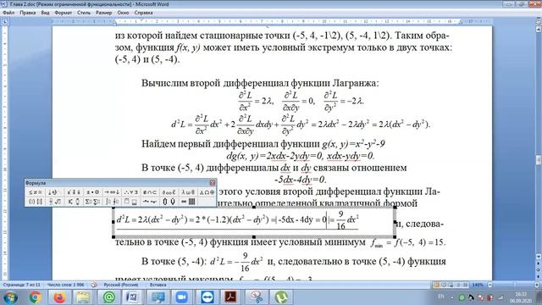
Task: Open the products and set theory templates palette
Action: pos(169,202)
